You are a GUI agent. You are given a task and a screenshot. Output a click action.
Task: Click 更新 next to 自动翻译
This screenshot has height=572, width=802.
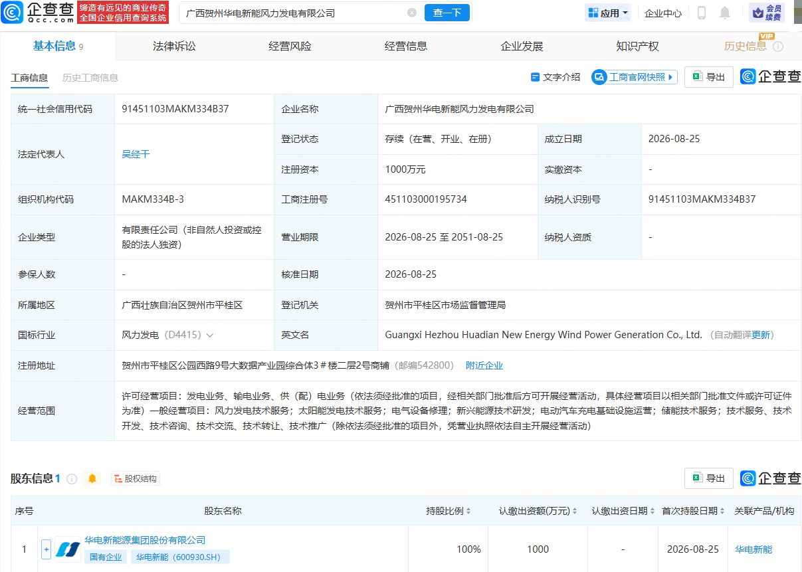coord(761,335)
